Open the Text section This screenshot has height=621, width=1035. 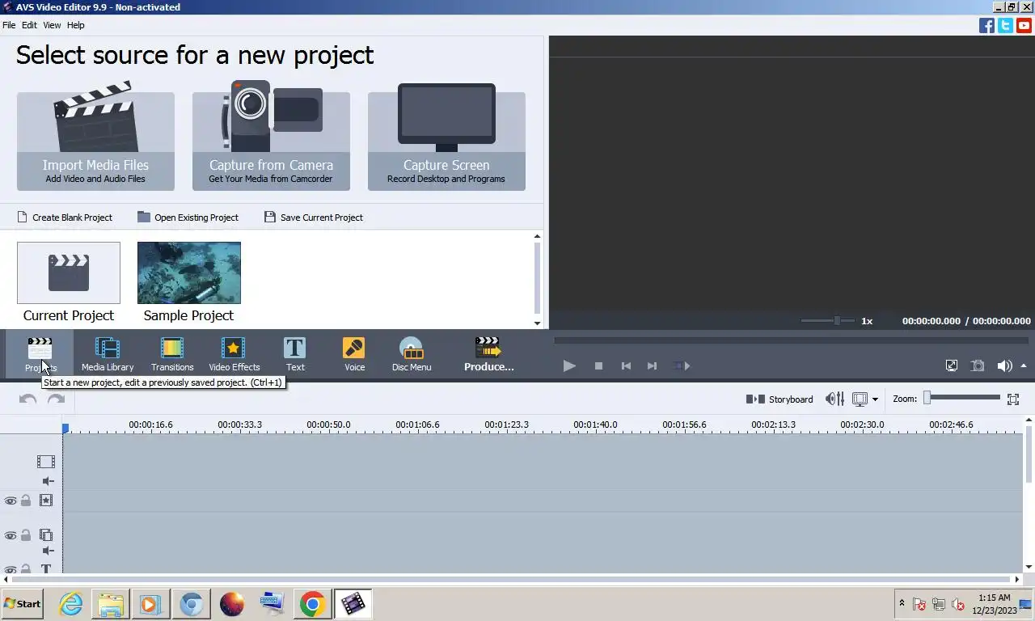(295, 354)
